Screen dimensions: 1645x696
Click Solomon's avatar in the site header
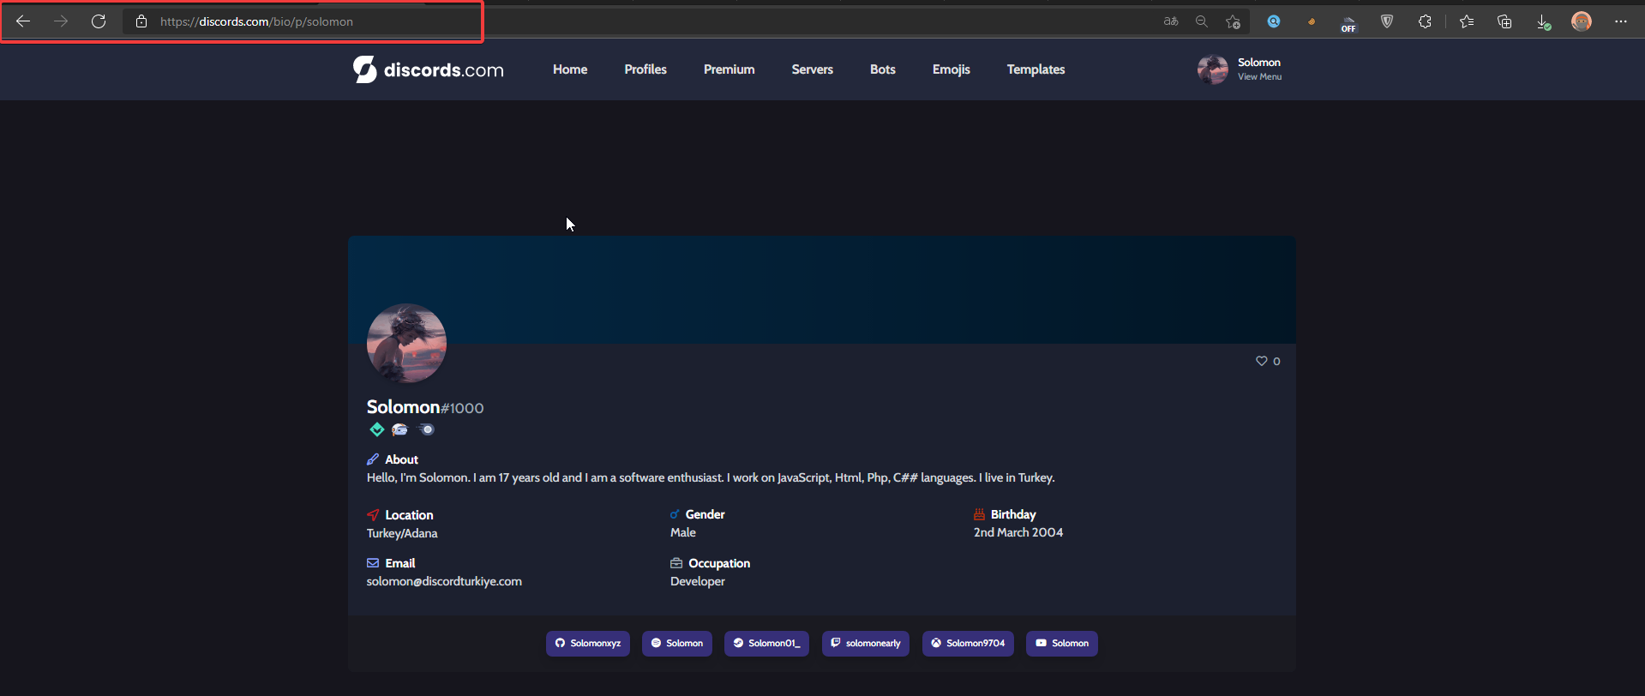(1213, 69)
